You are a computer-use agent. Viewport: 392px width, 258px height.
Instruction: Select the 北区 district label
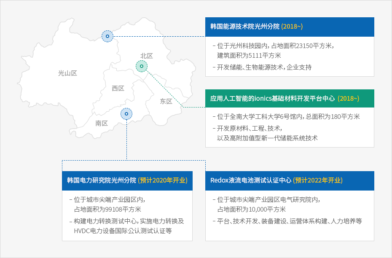(x=147, y=56)
